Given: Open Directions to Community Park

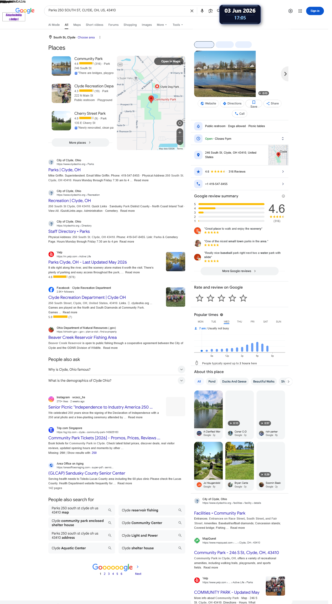Looking at the screenshot, I should coord(232,103).
